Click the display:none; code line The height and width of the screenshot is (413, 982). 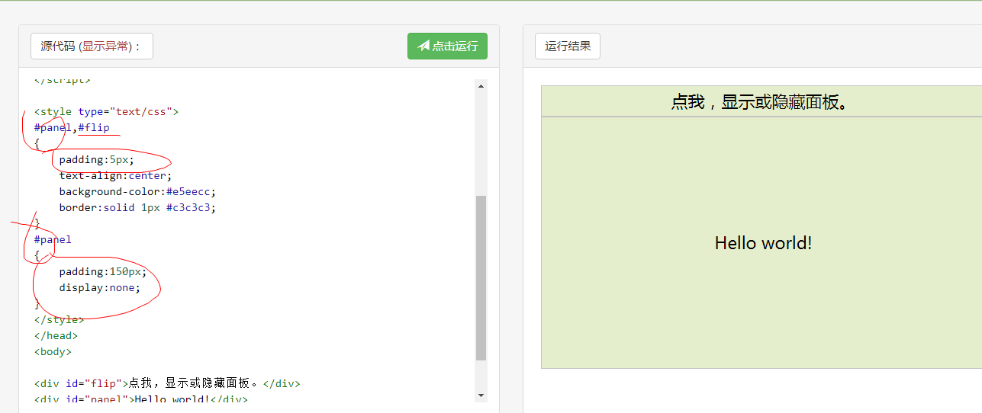click(100, 287)
